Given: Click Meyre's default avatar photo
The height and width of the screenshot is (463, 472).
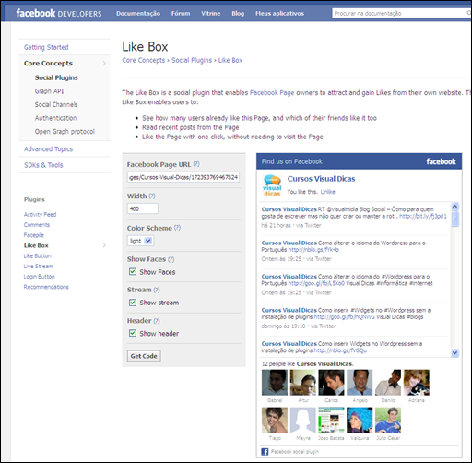Looking at the screenshot, I should (x=303, y=421).
